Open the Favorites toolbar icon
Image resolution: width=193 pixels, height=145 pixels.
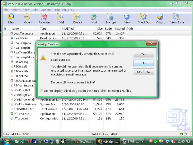pyautogui.click(x=44, y=17)
